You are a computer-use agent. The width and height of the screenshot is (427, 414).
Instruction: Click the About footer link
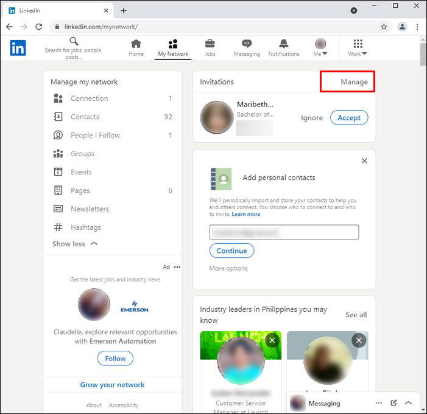[x=94, y=405]
